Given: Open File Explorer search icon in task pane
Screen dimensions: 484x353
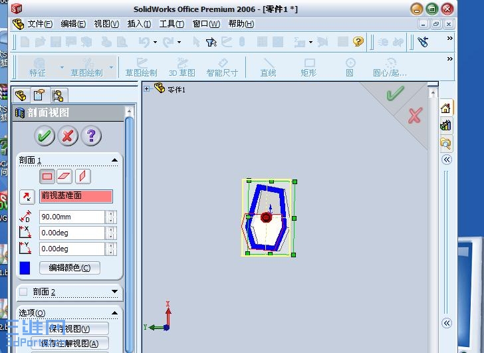Looking at the screenshot, I should click(445, 143).
